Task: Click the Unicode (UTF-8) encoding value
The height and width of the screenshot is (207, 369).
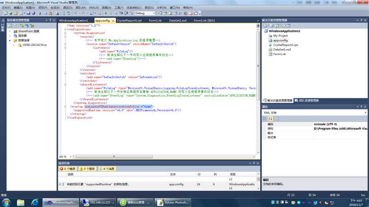Action: tap(325, 124)
